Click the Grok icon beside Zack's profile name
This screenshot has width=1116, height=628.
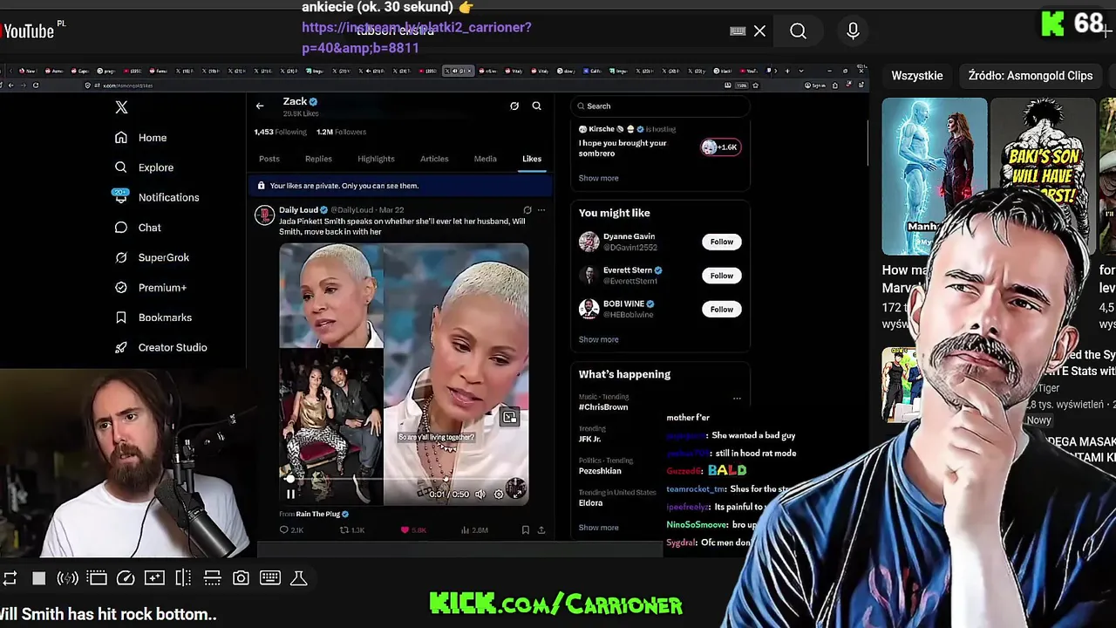pos(514,106)
